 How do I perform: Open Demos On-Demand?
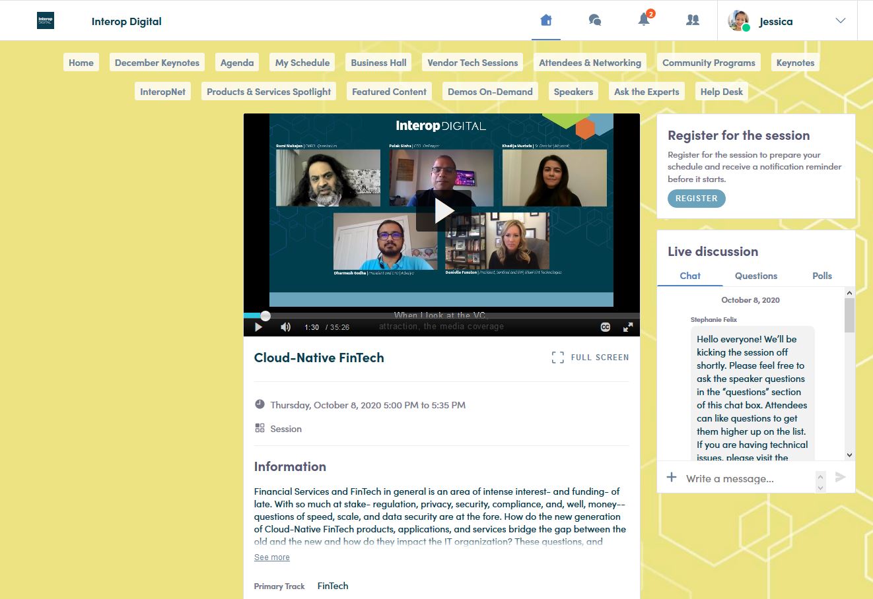tap(490, 92)
